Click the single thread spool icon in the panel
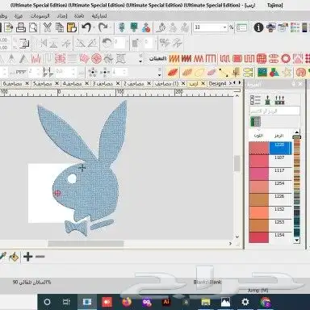The width and height of the screenshot is (310, 310). (267, 100)
